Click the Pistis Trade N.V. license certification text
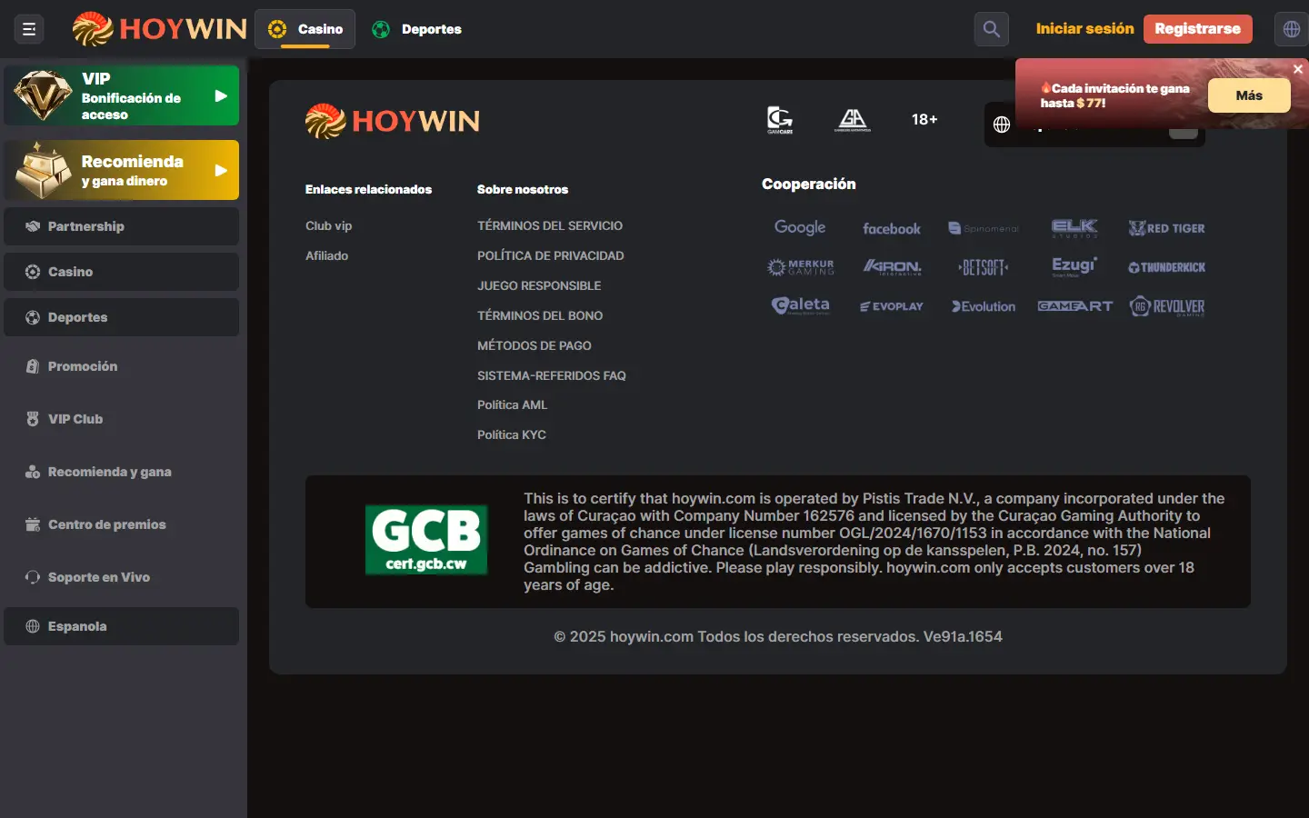Screen dimensions: 1309x818 [x=874, y=542]
